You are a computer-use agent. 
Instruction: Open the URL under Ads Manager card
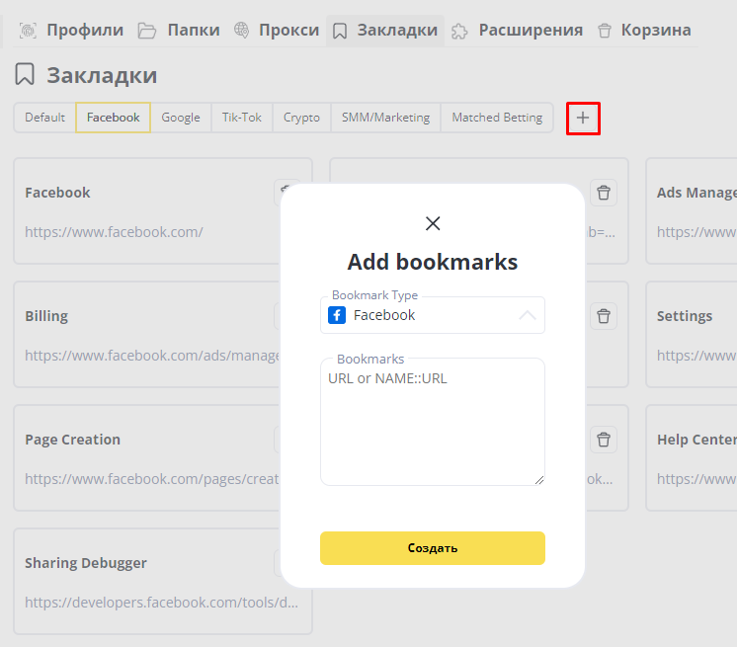tap(696, 232)
